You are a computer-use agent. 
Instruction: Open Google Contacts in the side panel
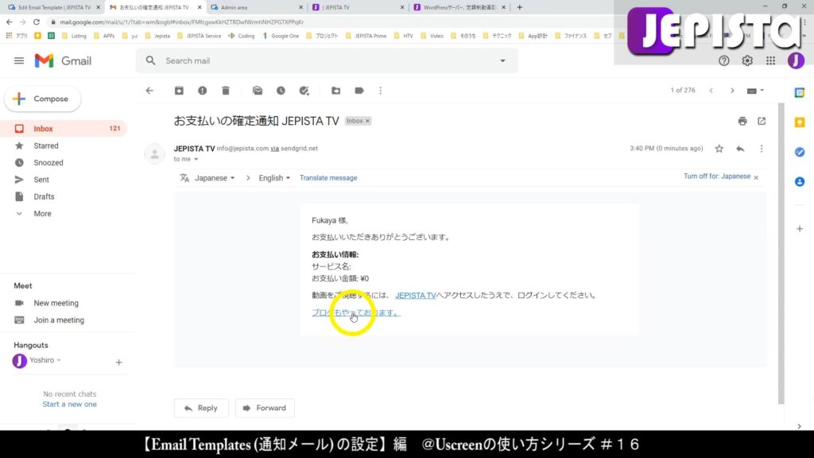[800, 182]
